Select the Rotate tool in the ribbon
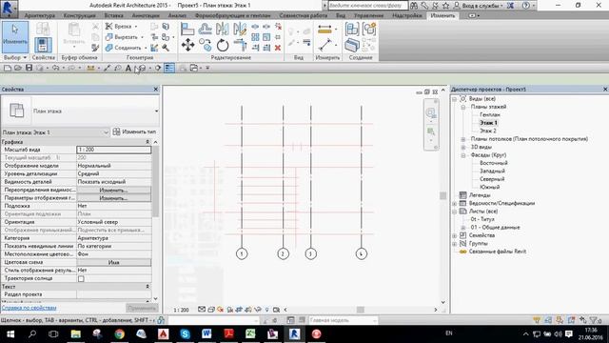Screen dimensions: 609x343 (223, 45)
